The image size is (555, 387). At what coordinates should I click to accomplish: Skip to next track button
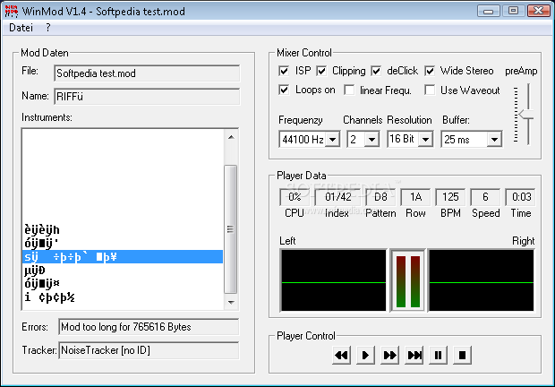point(414,355)
